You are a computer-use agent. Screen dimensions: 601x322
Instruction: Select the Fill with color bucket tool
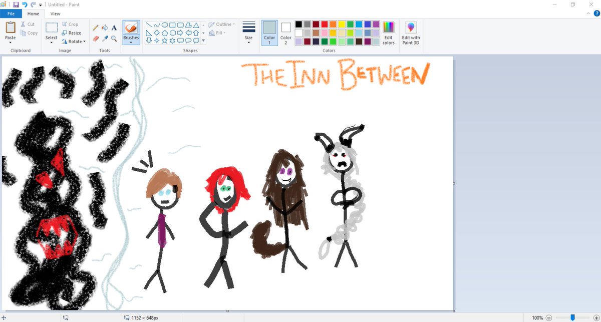tap(105, 28)
